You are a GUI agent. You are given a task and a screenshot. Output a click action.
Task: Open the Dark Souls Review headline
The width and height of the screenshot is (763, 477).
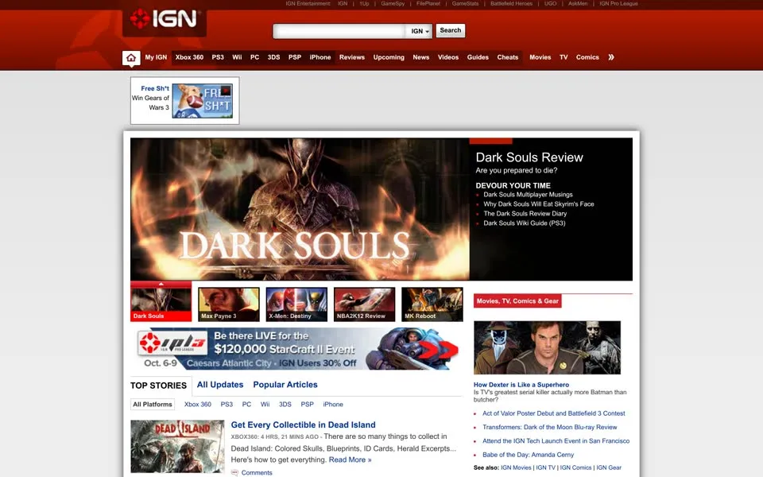point(529,157)
